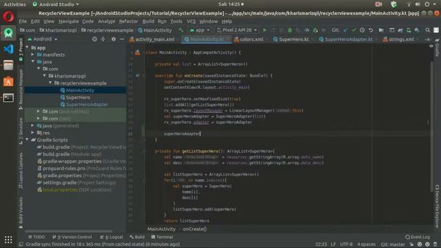Viewport: 441px width, 248px height.
Task: Click the green Run app button
Action: tap(265, 30)
